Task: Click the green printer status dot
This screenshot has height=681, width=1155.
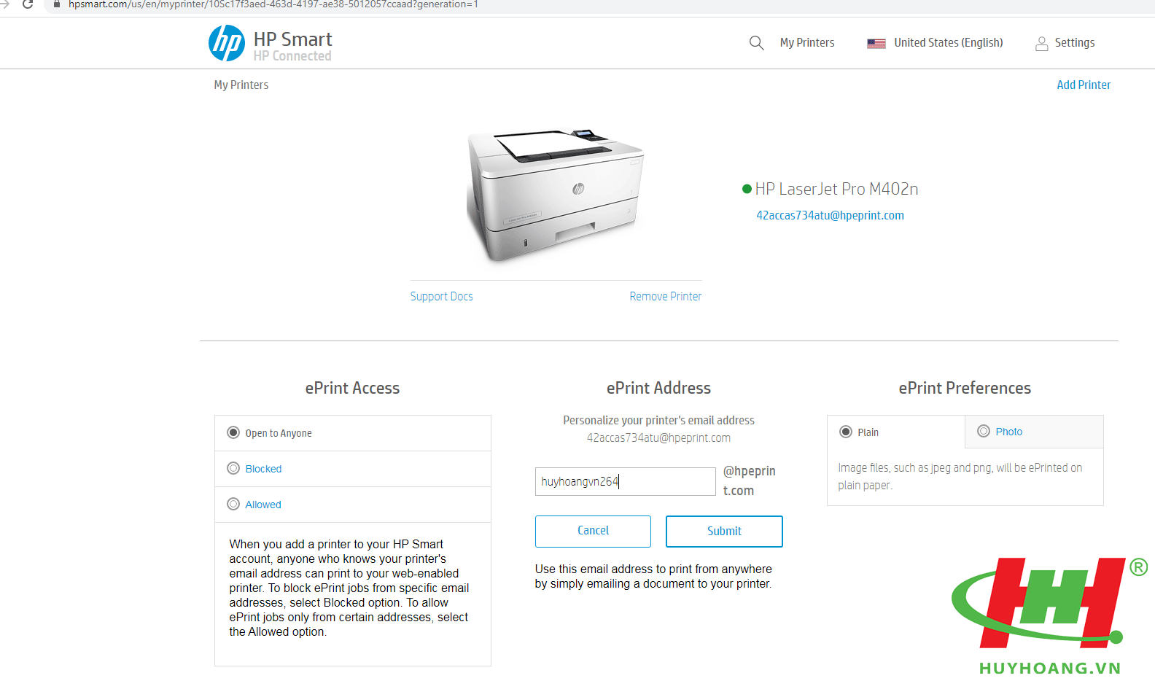Action: tap(747, 189)
